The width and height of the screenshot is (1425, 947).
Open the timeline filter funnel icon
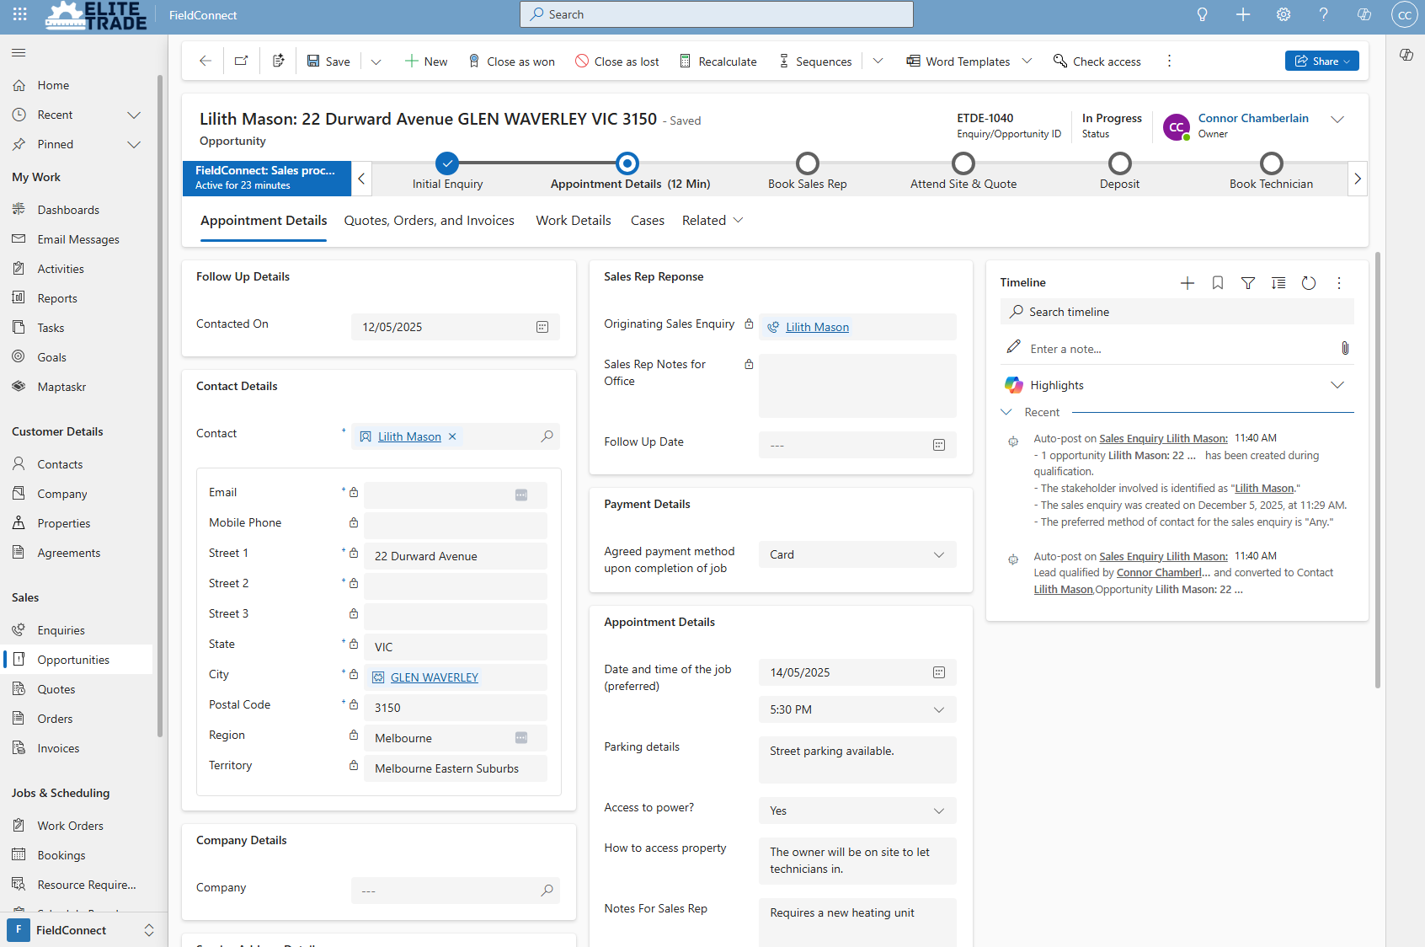pyautogui.click(x=1248, y=283)
